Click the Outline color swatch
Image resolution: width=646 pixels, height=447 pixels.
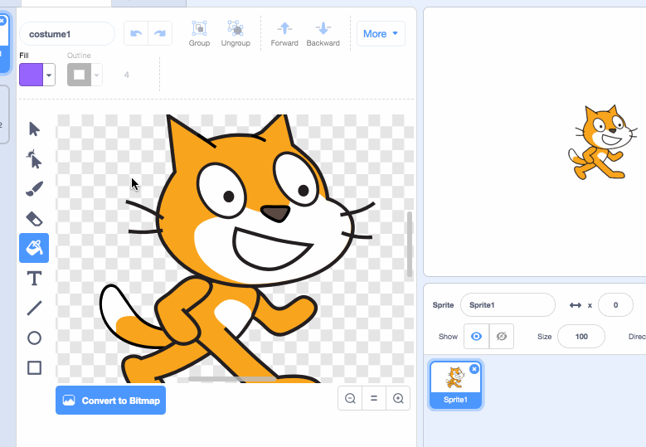pyautogui.click(x=79, y=75)
